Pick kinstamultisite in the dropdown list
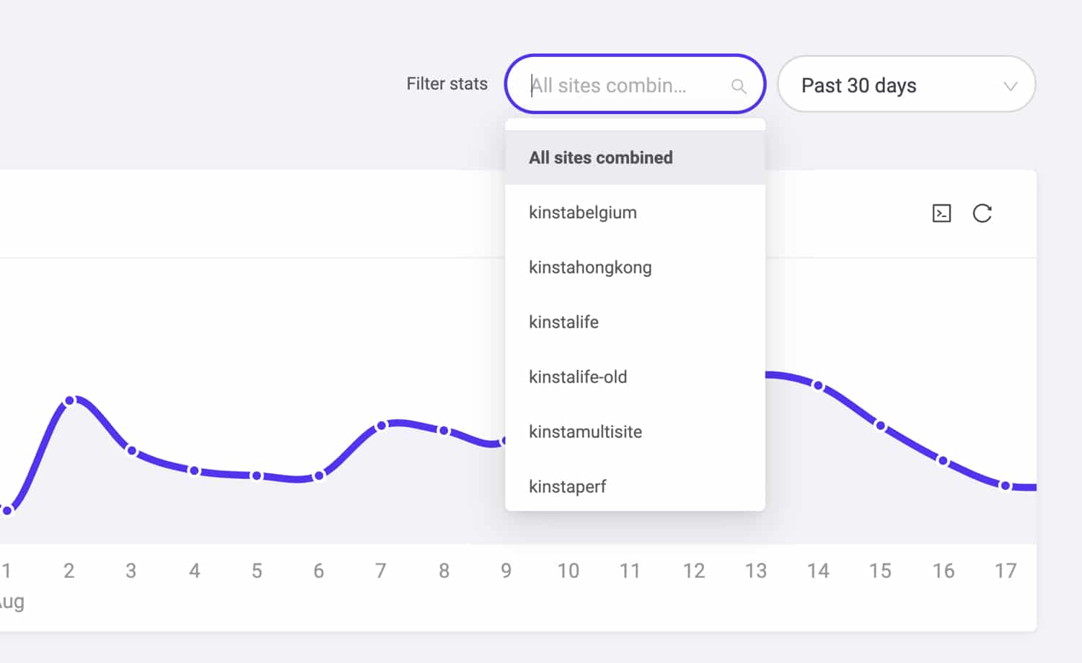1082x663 pixels. [x=635, y=431]
